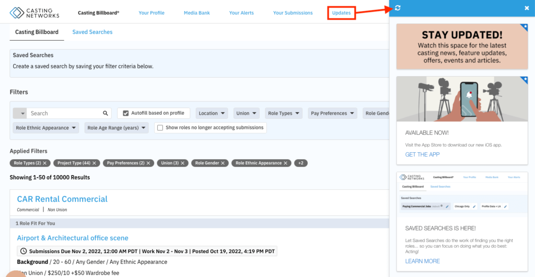Open Casting Billboard in top navigation
This screenshot has width=535, height=277.
coord(99,13)
